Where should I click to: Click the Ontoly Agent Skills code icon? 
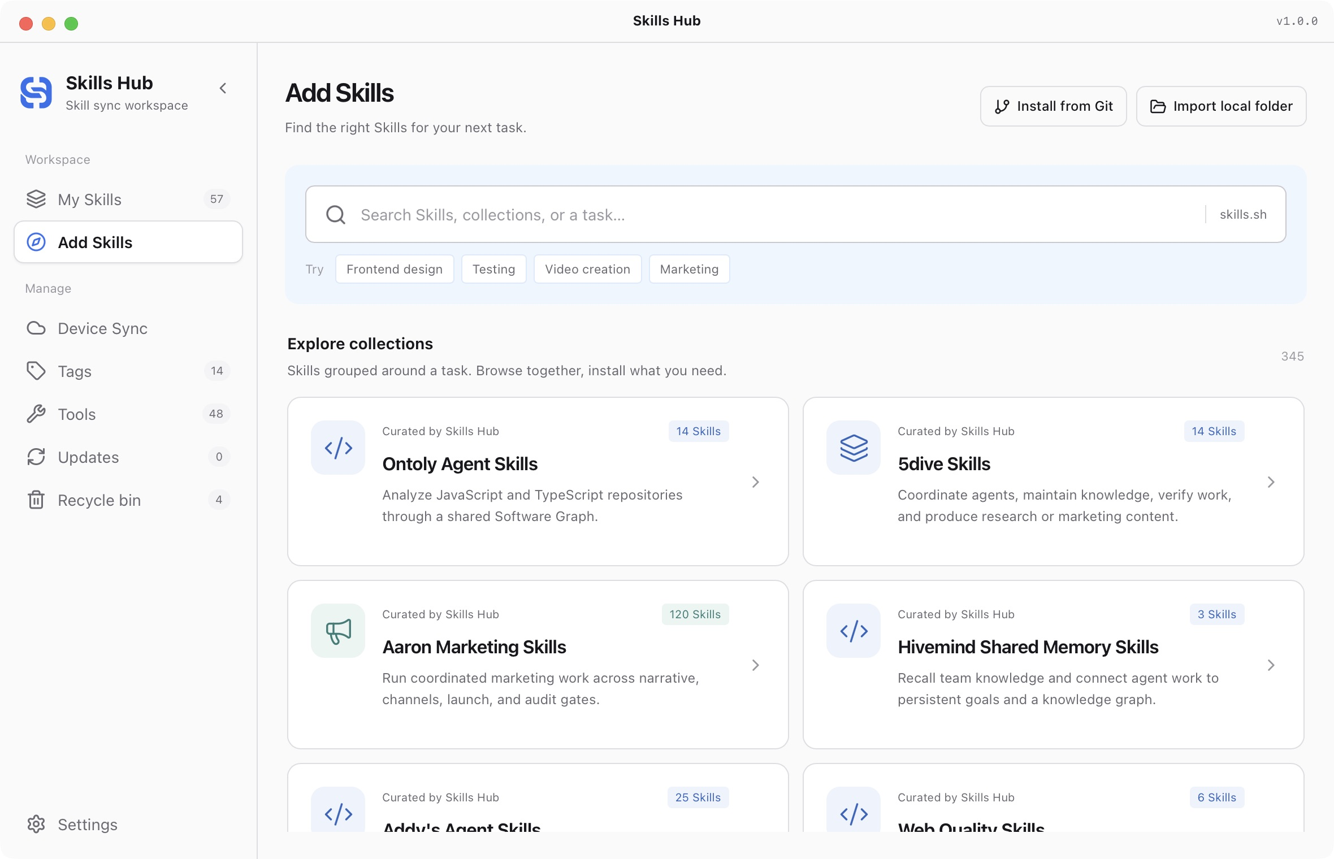pos(338,448)
